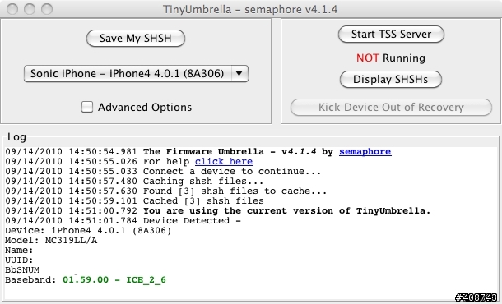The height and width of the screenshot is (304, 502).
Task: Click the Log panel heading
Action: (x=16, y=137)
